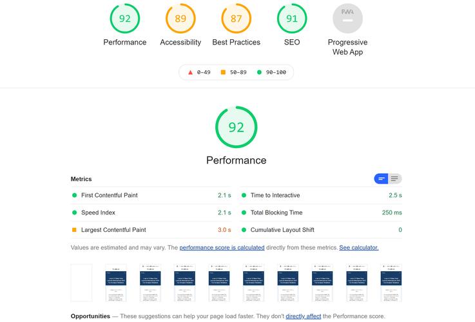Click the red triangle 0-49 legend icon
Screen dimensions: 475x322
(x=190, y=72)
